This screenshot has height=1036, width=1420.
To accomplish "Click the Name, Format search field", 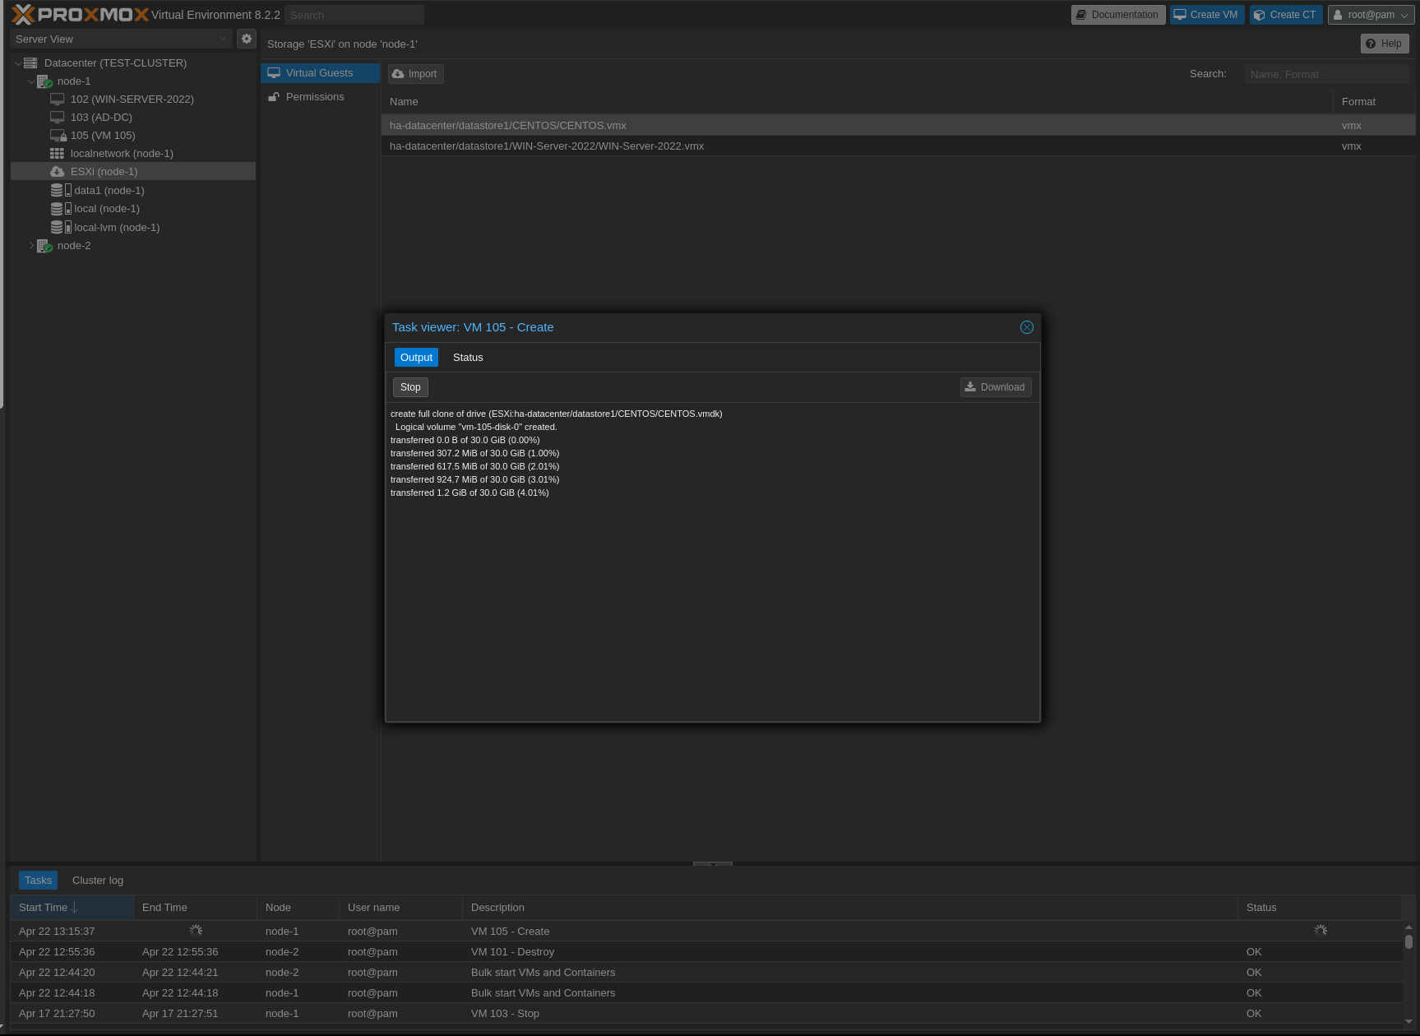I will coord(1325,74).
